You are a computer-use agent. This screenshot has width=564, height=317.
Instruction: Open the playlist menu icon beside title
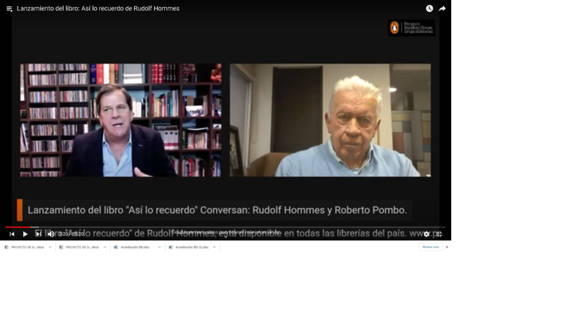coord(9,8)
